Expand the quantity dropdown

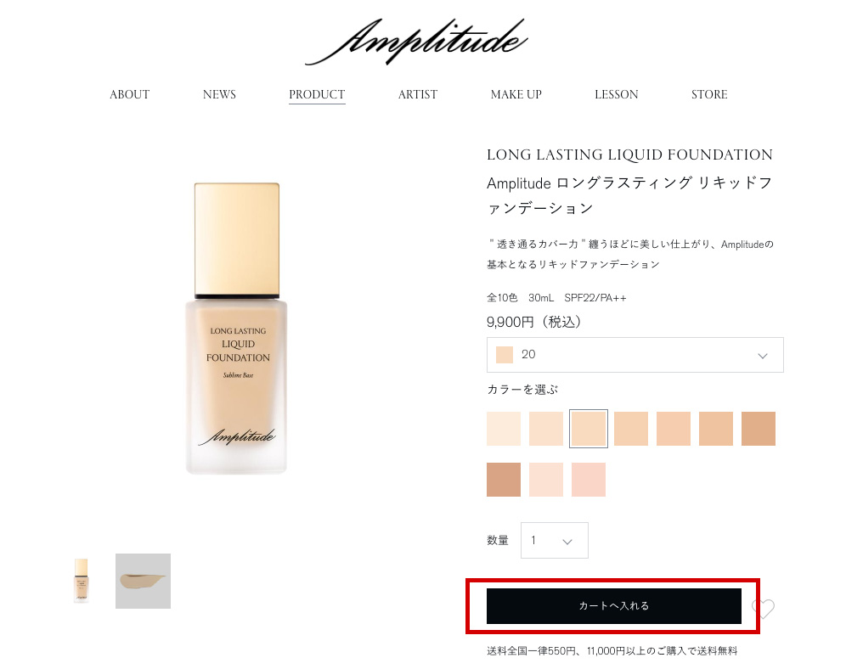click(x=554, y=540)
